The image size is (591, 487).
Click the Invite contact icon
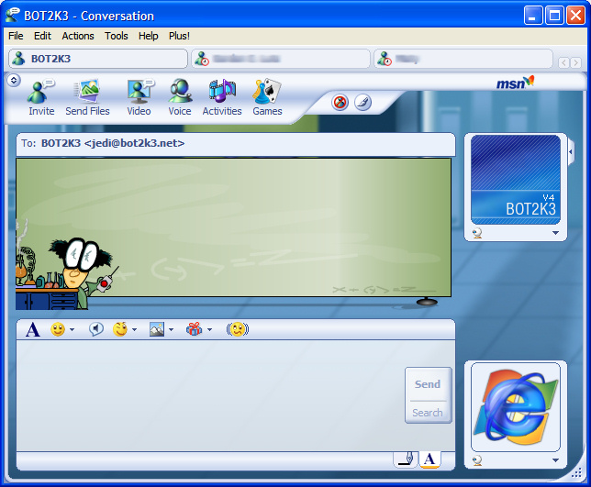point(40,97)
